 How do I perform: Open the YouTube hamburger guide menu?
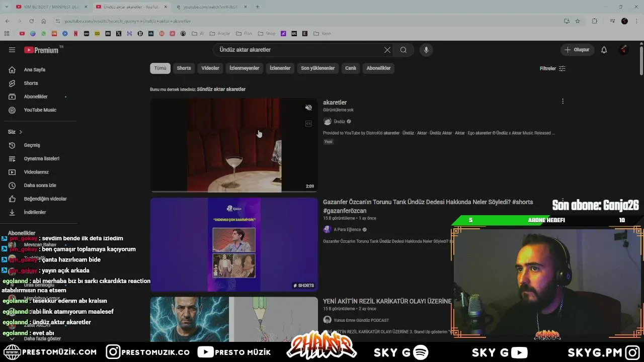[12, 50]
